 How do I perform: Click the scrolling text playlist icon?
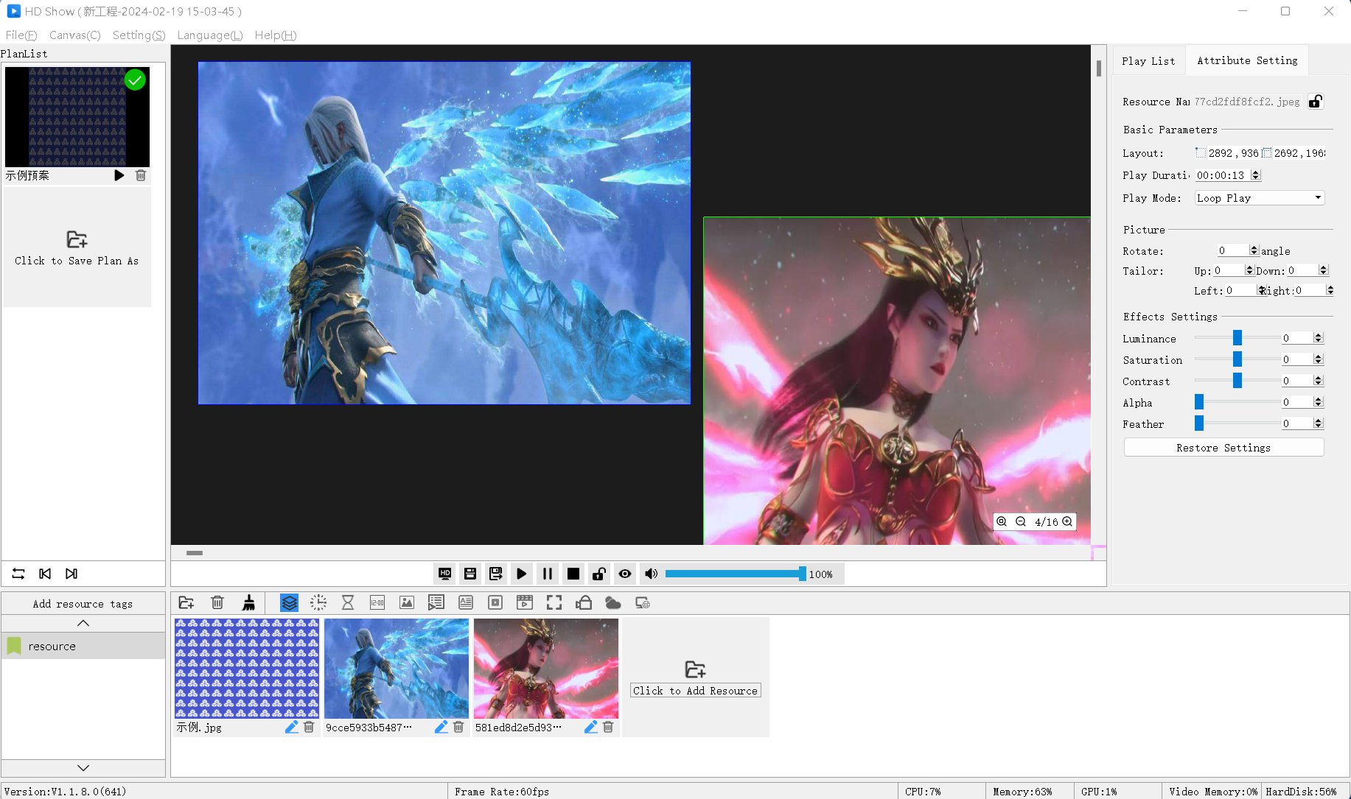tap(436, 603)
